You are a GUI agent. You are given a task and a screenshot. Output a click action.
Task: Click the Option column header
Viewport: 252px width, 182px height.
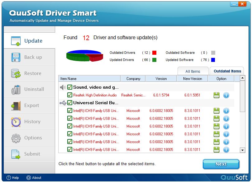coord(221,79)
